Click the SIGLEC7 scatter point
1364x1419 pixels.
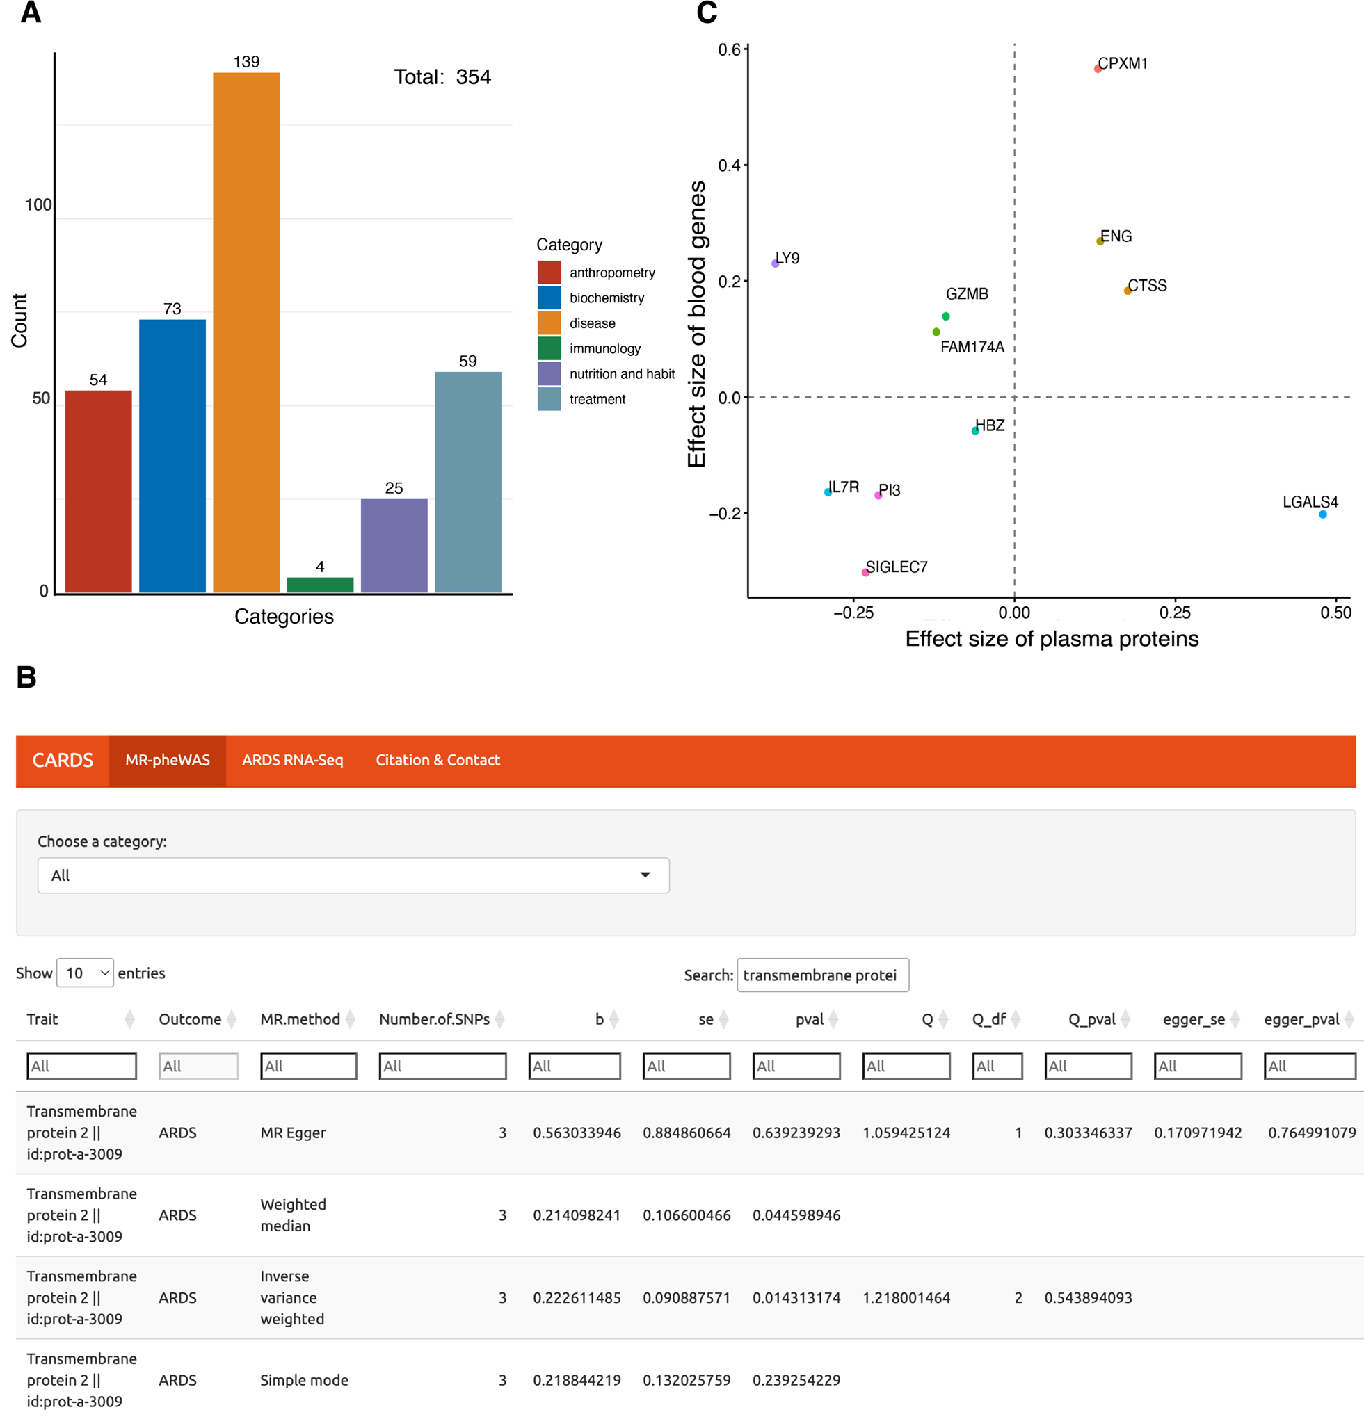[865, 573]
